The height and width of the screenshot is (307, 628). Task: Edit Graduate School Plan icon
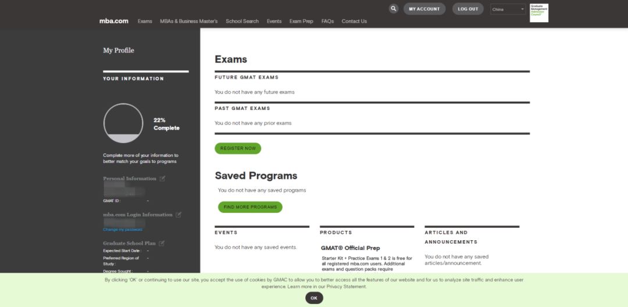(162, 243)
